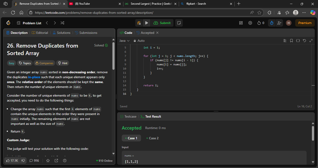Select the Test Result tab
Image resolution: width=318 pixels, height=168 pixels.
[151, 117]
